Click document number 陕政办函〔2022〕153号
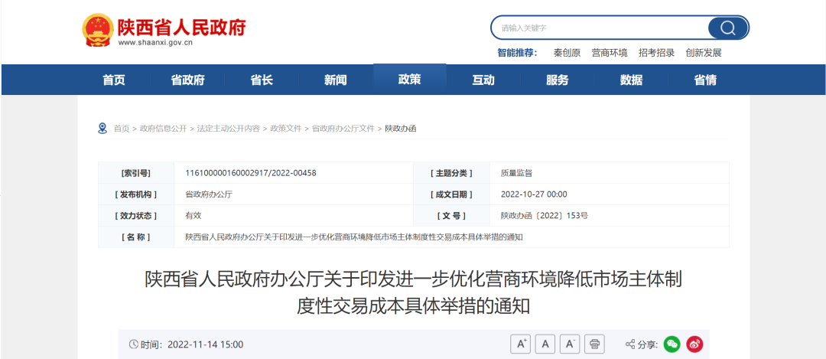 (x=545, y=216)
